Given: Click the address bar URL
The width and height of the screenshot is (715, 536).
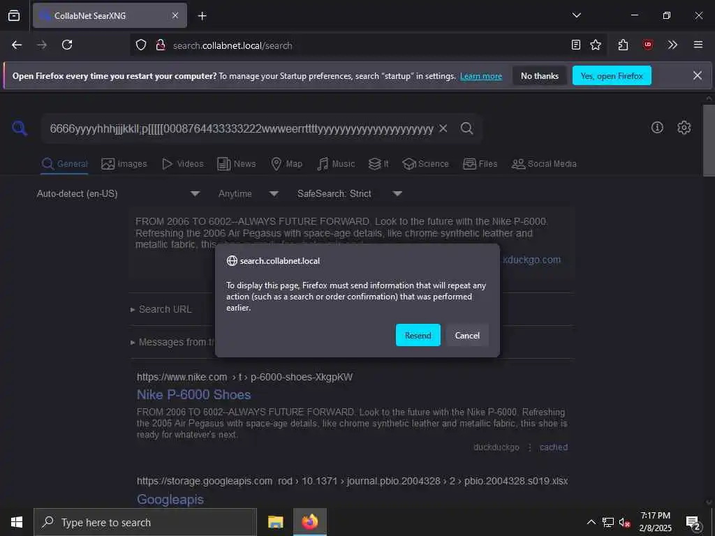Looking at the screenshot, I should point(233,45).
